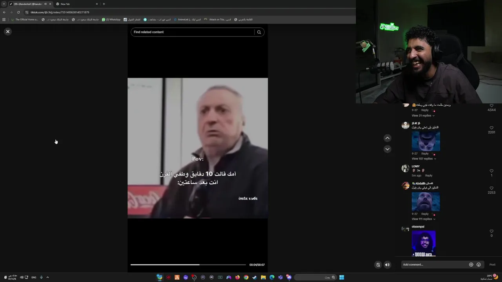
Task: Like Abdallh's comment with 2253 likes
Action: (491, 188)
